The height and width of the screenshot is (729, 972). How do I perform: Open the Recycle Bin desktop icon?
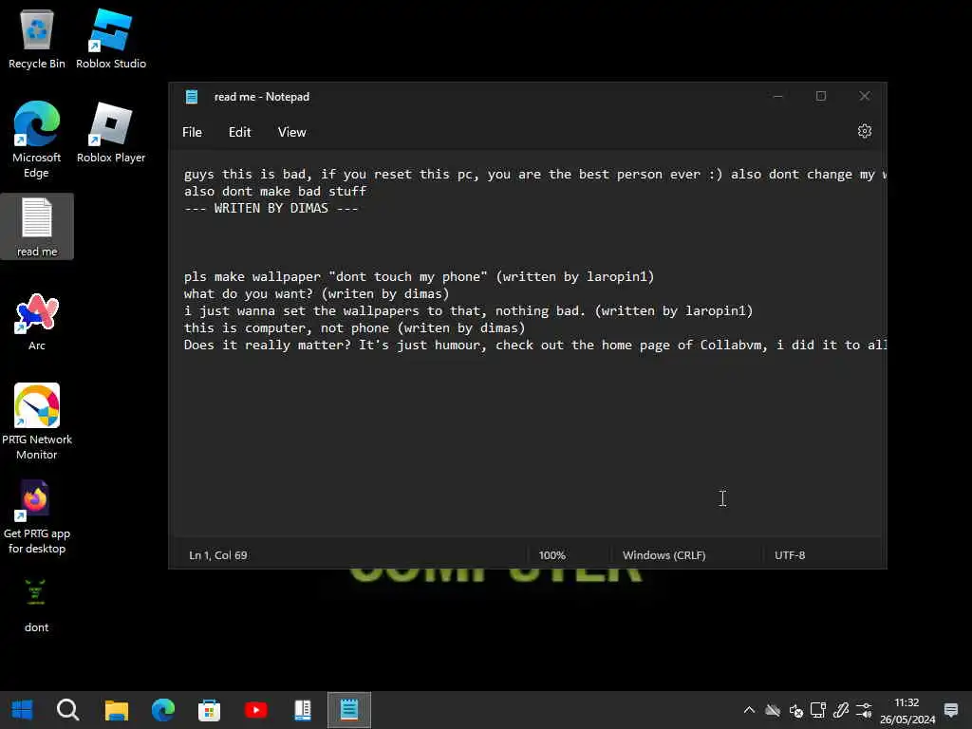(37, 40)
